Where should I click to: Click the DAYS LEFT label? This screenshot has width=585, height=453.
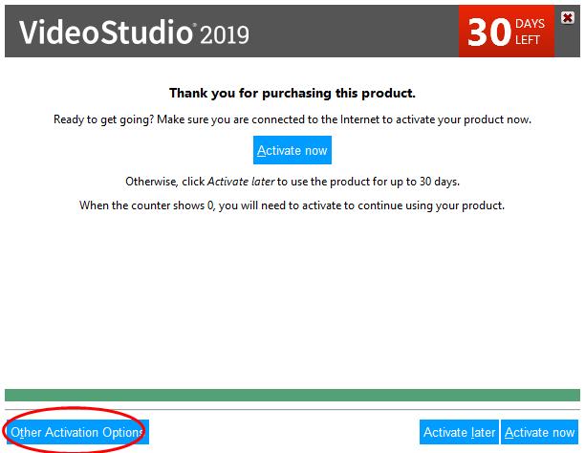click(x=530, y=32)
